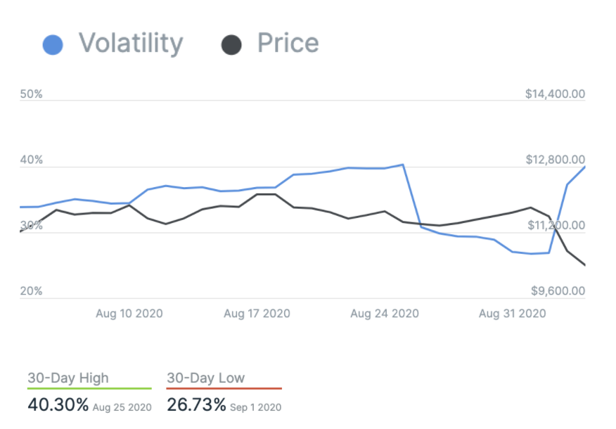Click the 20% volatility axis label
The width and height of the screenshot is (616, 429).
(32, 291)
